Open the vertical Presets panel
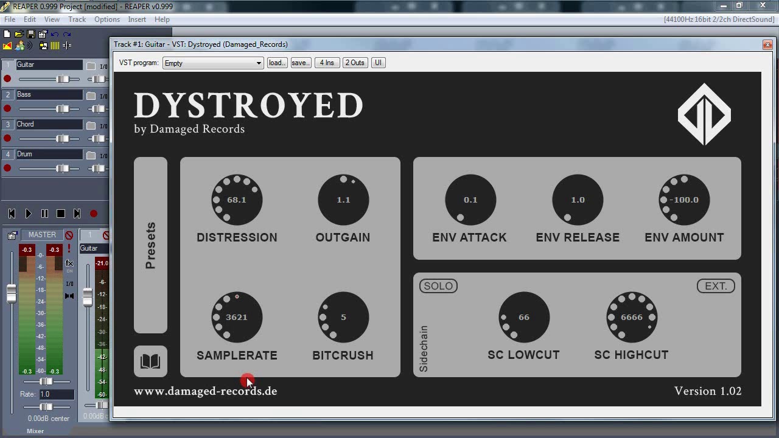The height and width of the screenshot is (438, 779). [x=150, y=245]
